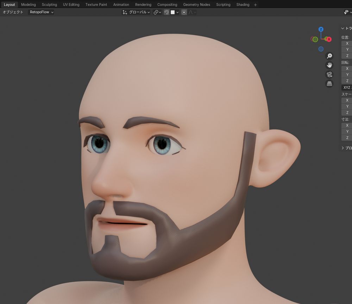Open the Texture Paint workspace tab
This screenshot has width=352, height=304.
click(x=96, y=5)
